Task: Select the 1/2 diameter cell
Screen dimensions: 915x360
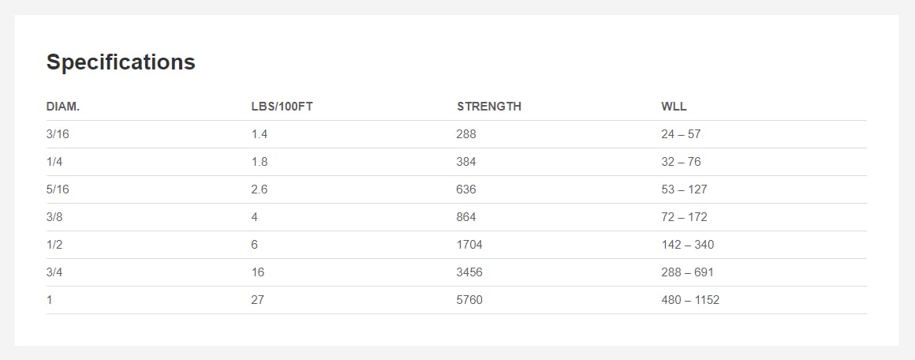Action: click(55, 245)
